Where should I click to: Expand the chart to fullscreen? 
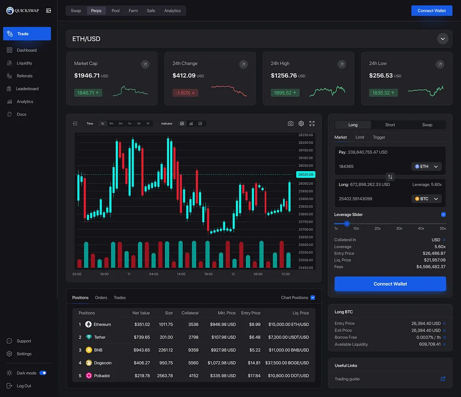click(x=312, y=123)
